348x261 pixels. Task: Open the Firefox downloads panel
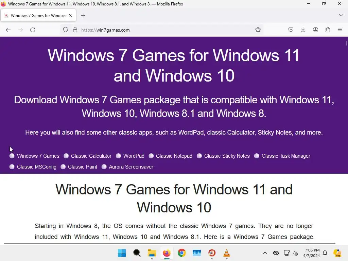(x=303, y=30)
